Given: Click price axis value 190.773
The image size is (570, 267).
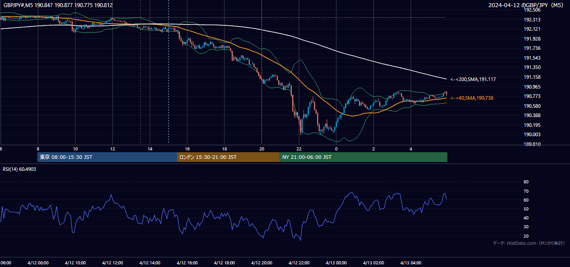Looking at the screenshot, I should [x=532, y=96].
